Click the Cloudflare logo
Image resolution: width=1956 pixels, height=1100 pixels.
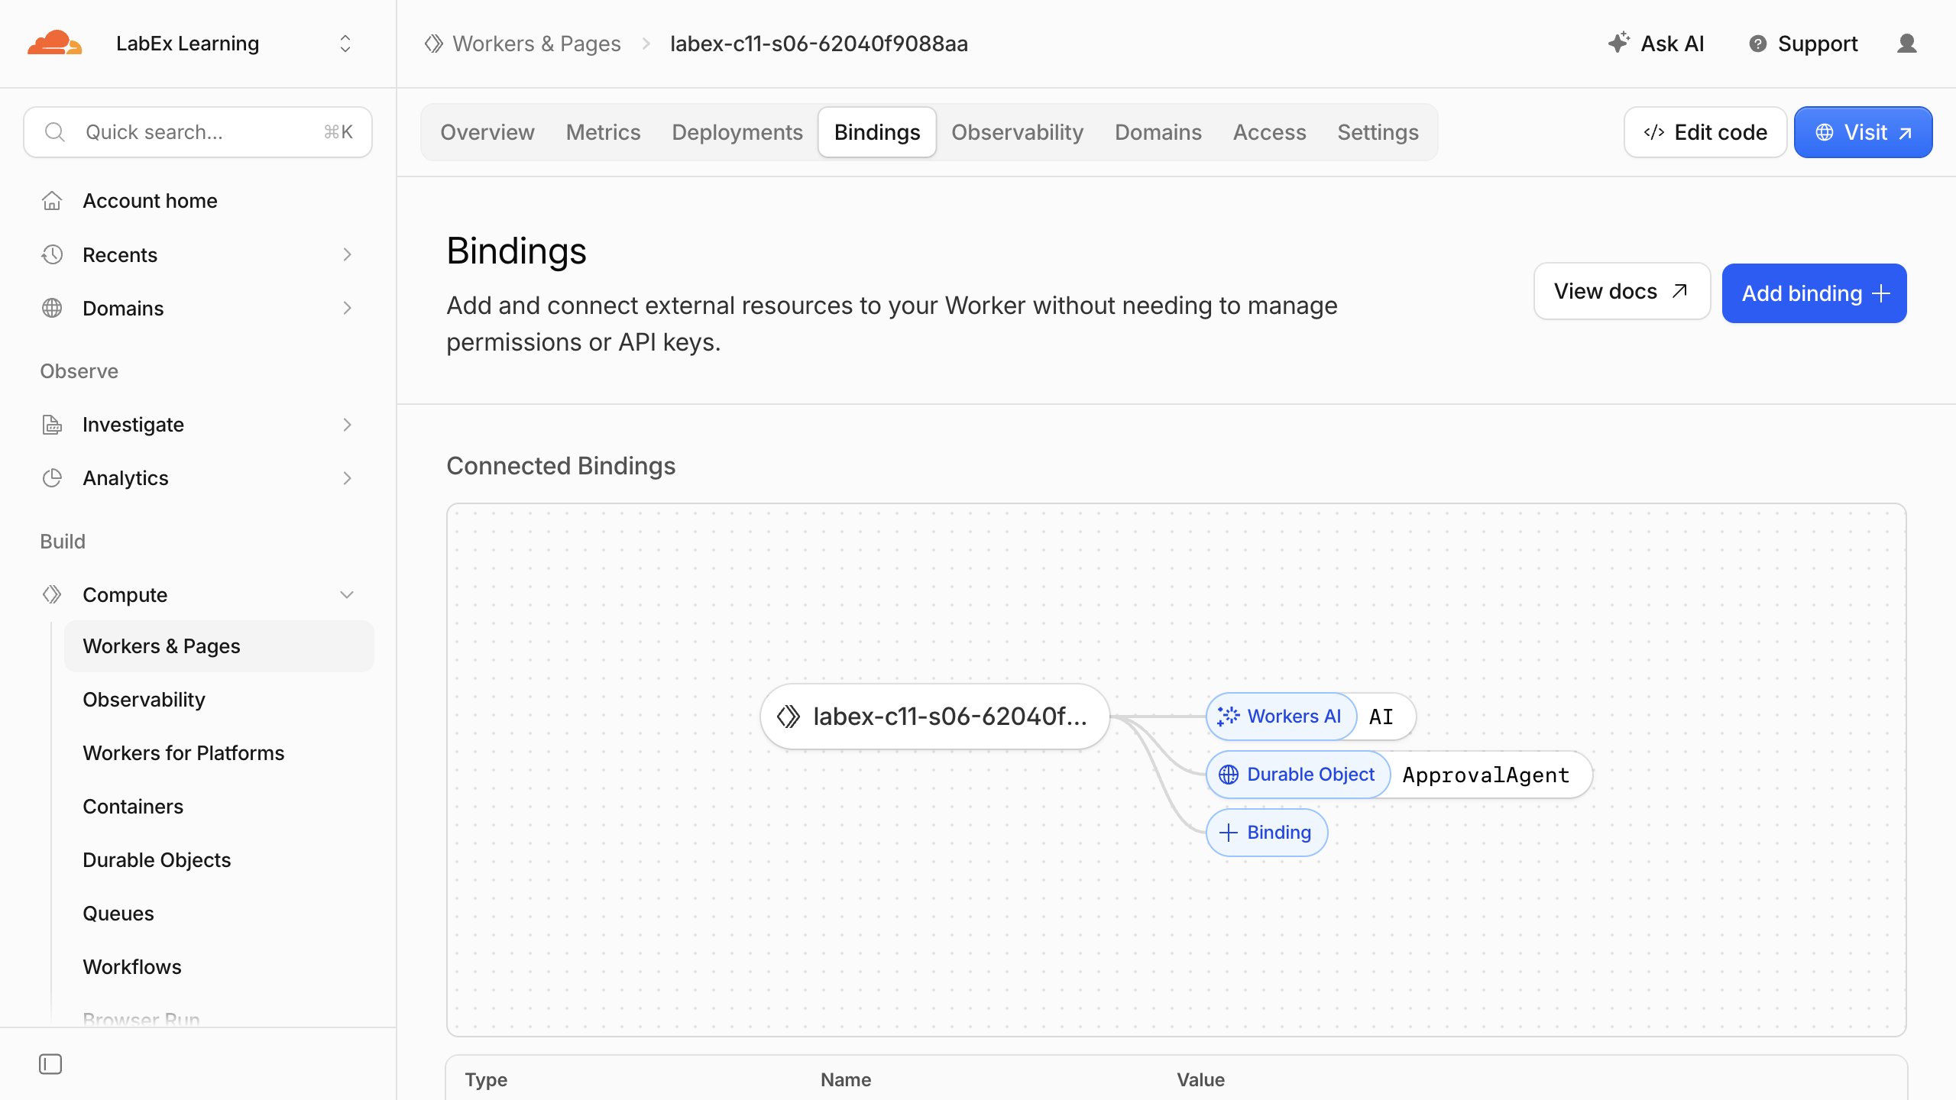[x=54, y=44]
